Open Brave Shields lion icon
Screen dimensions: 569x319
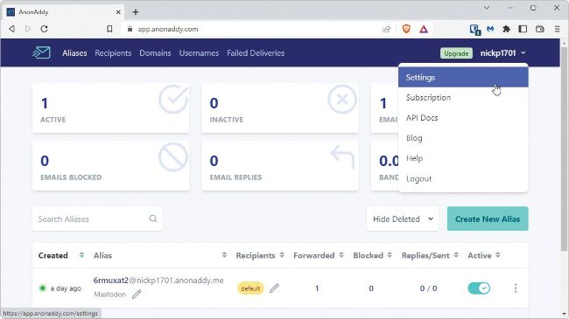click(x=406, y=29)
